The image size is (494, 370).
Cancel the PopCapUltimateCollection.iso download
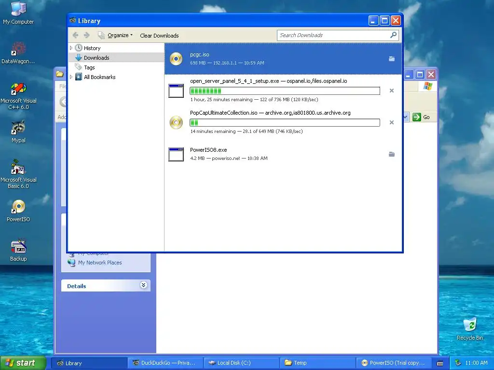pos(392,122)
